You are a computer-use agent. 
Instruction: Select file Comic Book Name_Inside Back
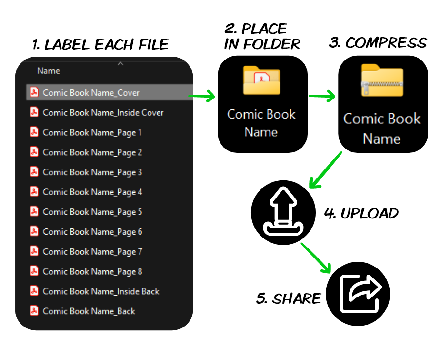coord(101,291)
